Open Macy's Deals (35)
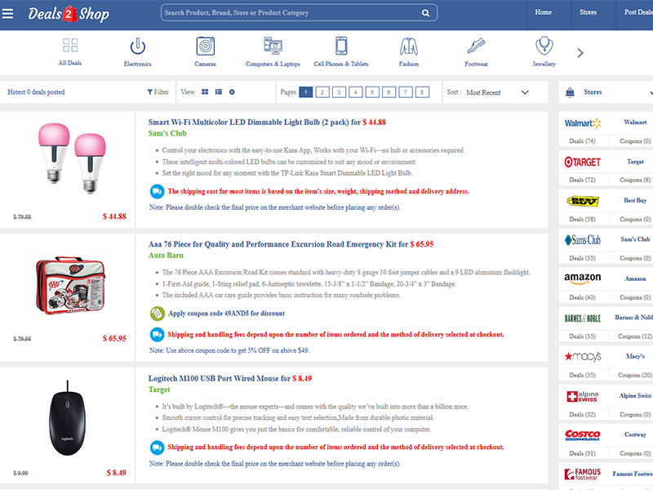653x490 pixels. pyautogui.click(x=582, y=375)
